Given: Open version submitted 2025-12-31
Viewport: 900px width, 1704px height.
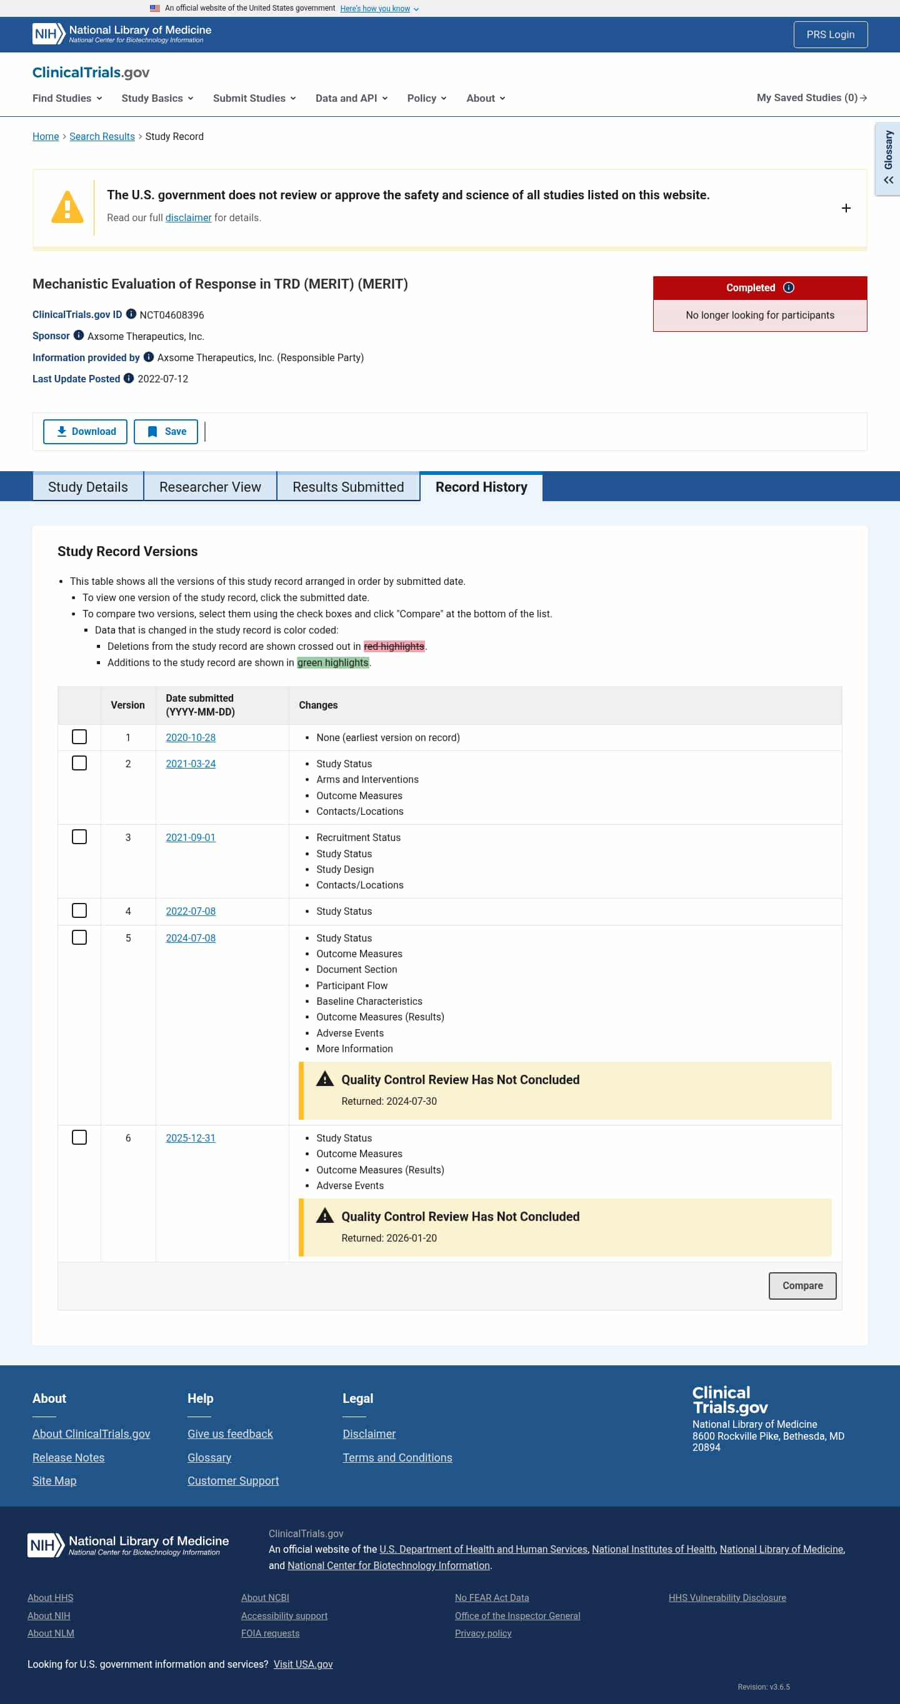Looking at the screenshot, I should (191, 1138).
